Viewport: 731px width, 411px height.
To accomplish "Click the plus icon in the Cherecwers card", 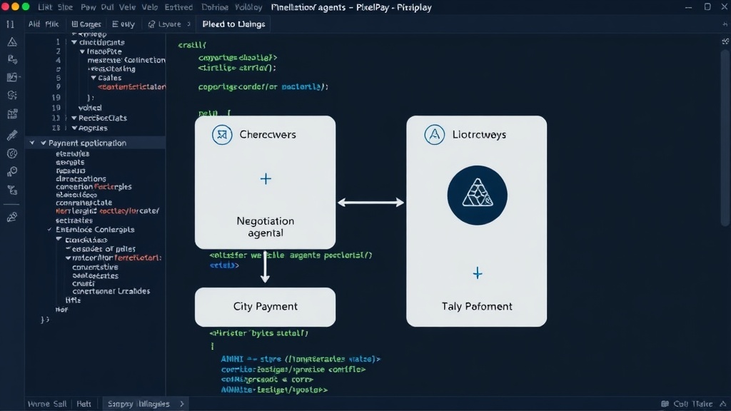I will (x=266, y=178).
